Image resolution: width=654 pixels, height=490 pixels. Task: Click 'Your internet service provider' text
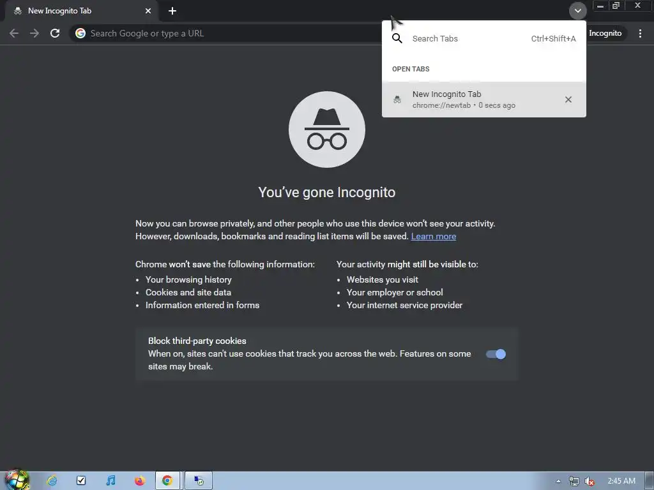[x=404, y=306]
